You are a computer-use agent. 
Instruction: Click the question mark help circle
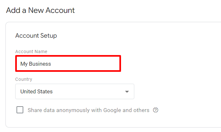156,110
